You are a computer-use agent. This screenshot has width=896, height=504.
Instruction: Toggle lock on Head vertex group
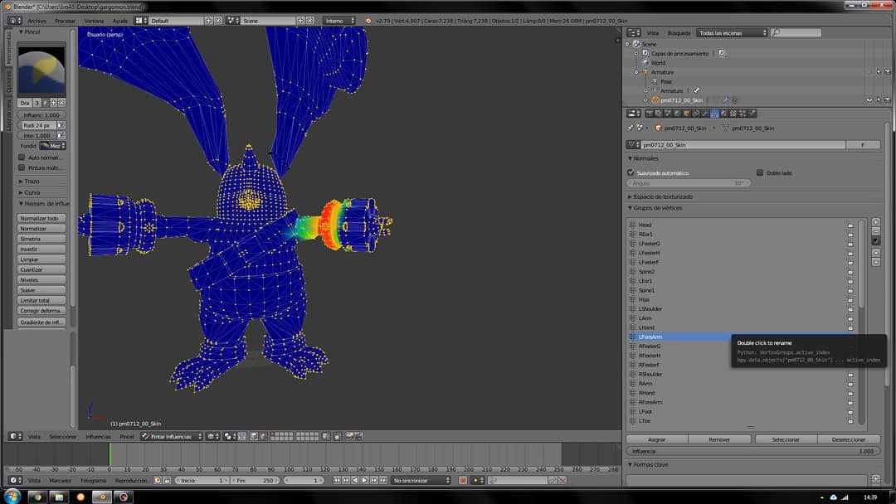click(x=850, y=225)
